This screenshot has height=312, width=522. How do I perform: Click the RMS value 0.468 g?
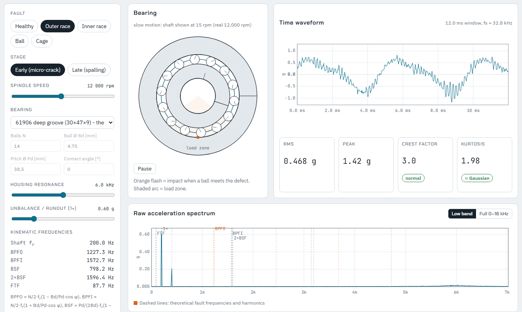pyautogui.click(x=300, y=161)
